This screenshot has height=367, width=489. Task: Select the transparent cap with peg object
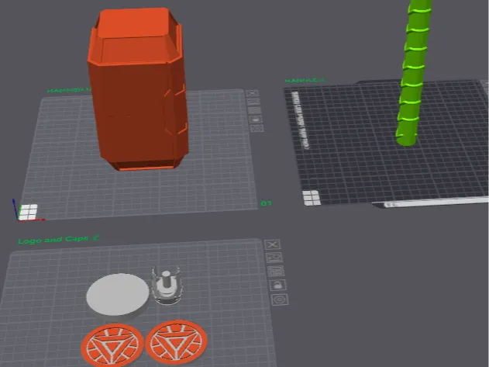click(167, 286)
